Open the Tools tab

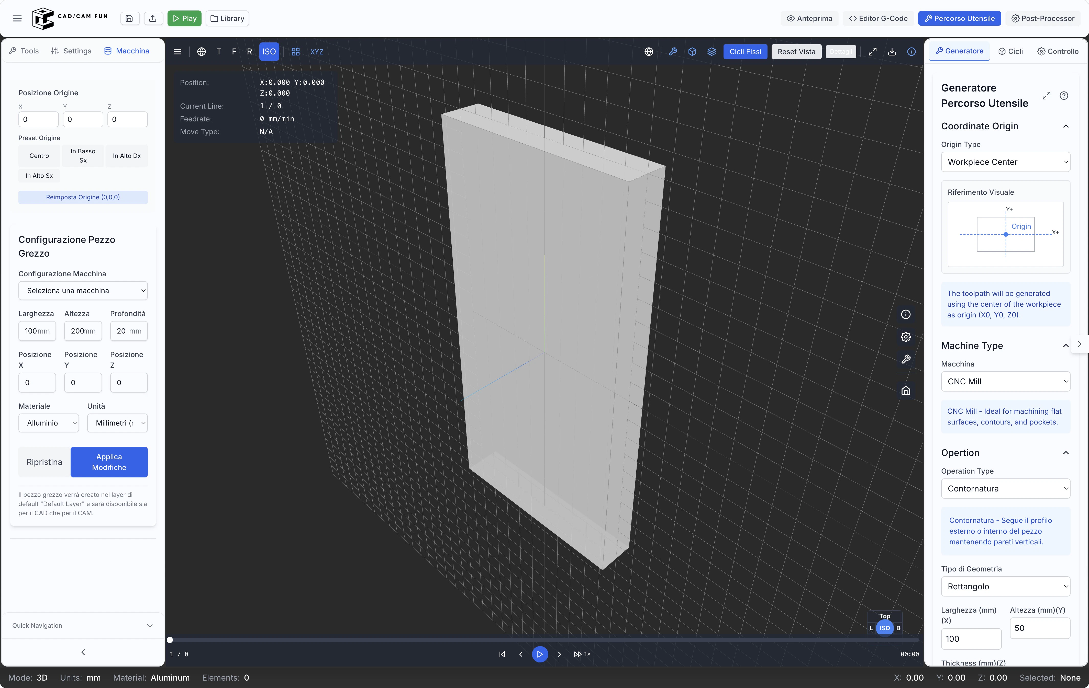(x=24, y=51)
